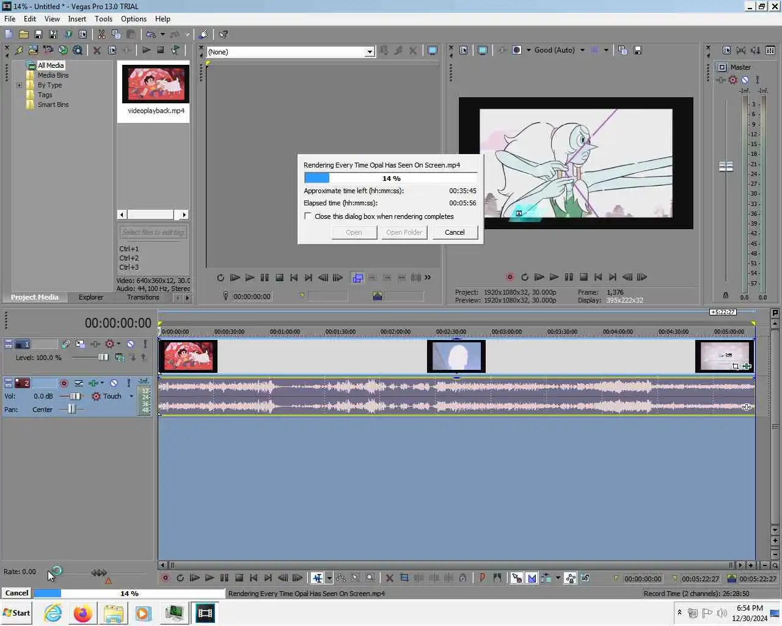Image resolution: width=782 pixels, height=626 pixels.
Task: Click Media Properties icon in Project Media
Action: point(112,50)
